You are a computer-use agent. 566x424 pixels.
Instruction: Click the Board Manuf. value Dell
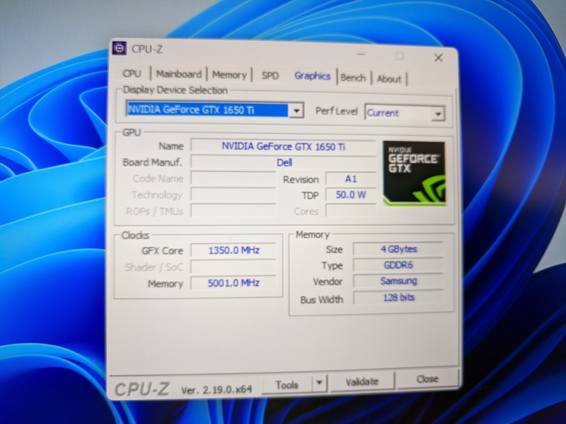(283, 163)
